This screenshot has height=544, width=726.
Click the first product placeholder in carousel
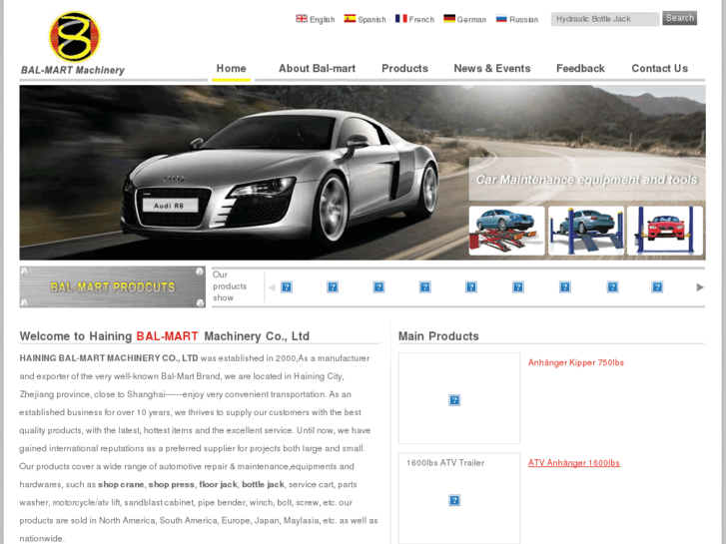pos(287,287)
